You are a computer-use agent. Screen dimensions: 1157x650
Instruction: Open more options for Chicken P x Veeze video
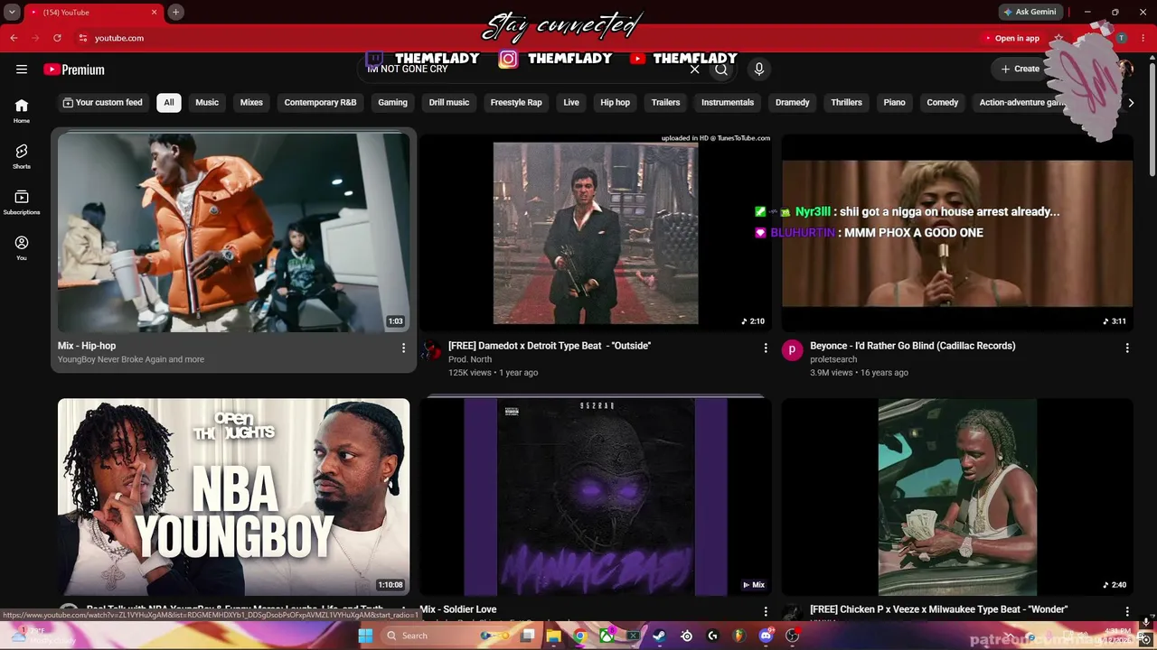[x=1127, y=611]
